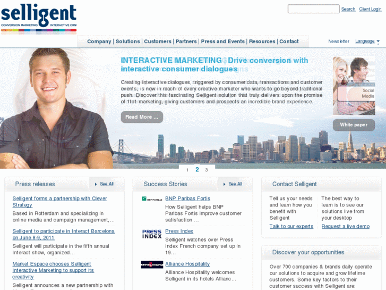The image size is (386, 290).
Task: See all Success Stories
Action: pyautogui.click(x=235, y=184)
